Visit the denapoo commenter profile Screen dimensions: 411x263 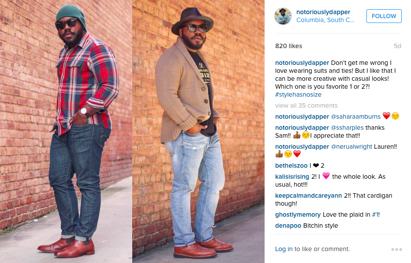[x=288, y=226]
